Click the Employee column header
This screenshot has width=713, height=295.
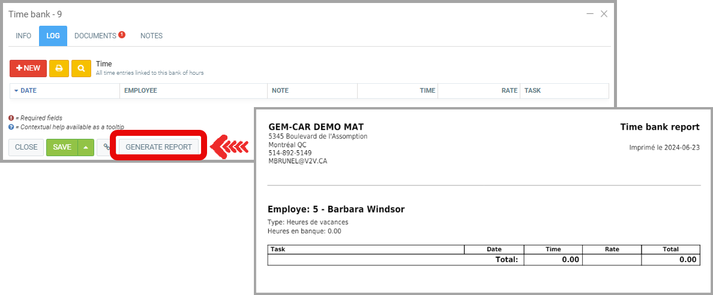point(140,90)
